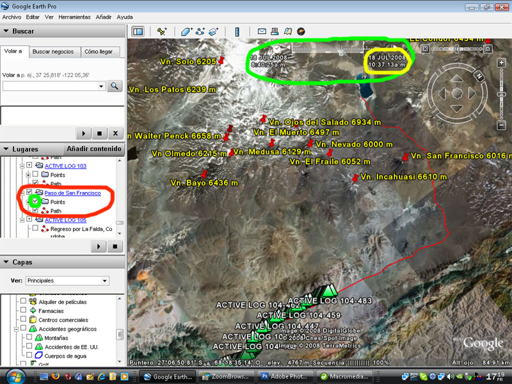Open the Ayuda menu
This screenshot has height=384, width=512.
125,17
